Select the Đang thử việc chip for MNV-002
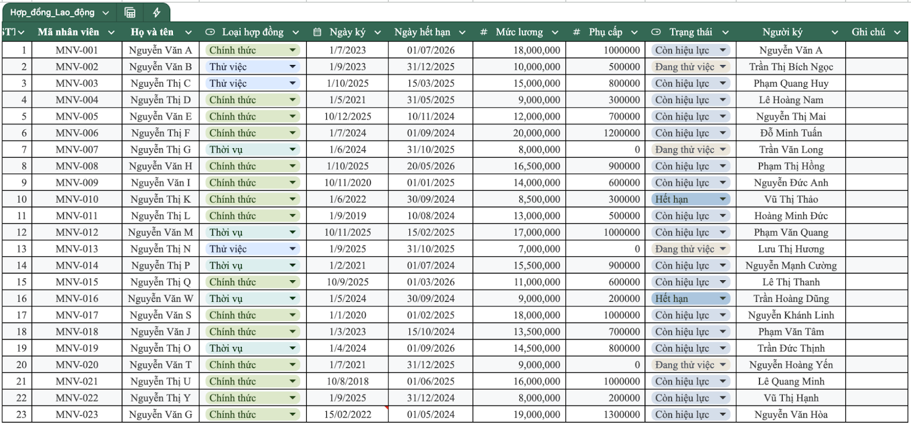 coord(684,67)
